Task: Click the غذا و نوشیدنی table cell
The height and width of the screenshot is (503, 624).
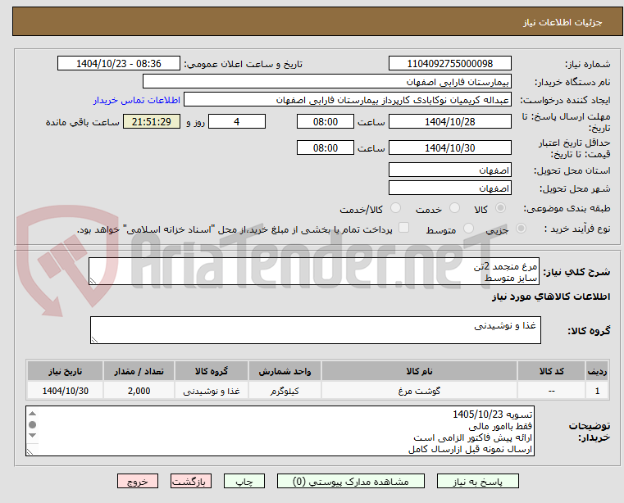Action: click(212, 391)
